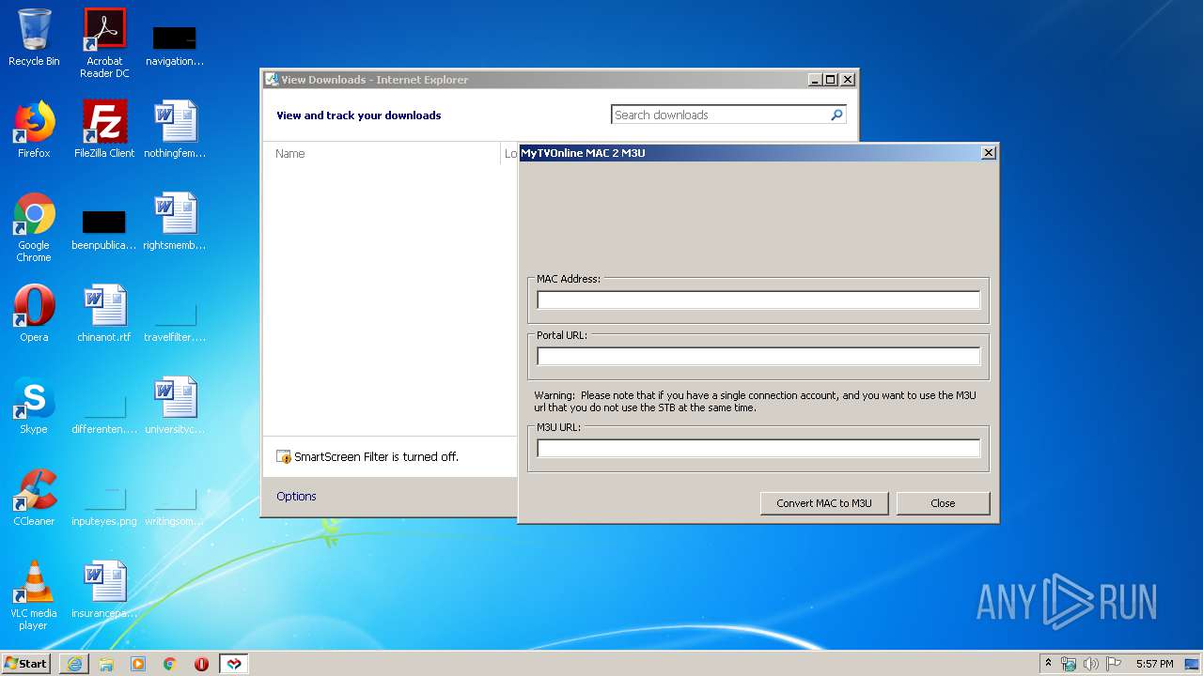
Task: Select chinanot.rtf document icon
Action: pyautogui.click(x=104, y=314)
